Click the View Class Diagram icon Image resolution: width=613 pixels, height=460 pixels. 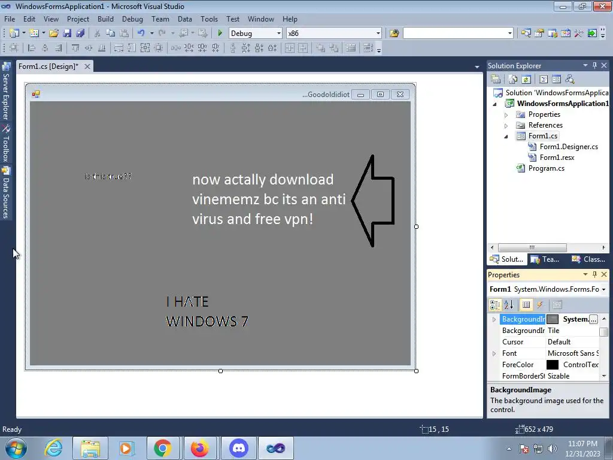(570, 80)
